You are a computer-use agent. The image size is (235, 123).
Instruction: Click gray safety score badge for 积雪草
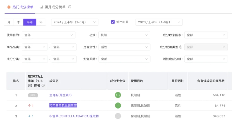(118, 116)
